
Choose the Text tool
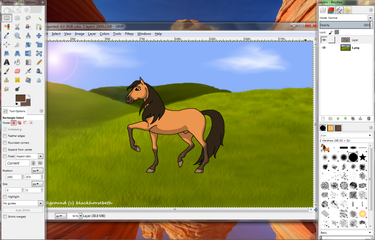7,62
